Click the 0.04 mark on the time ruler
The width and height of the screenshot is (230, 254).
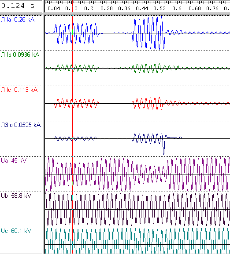coord(54,8)
